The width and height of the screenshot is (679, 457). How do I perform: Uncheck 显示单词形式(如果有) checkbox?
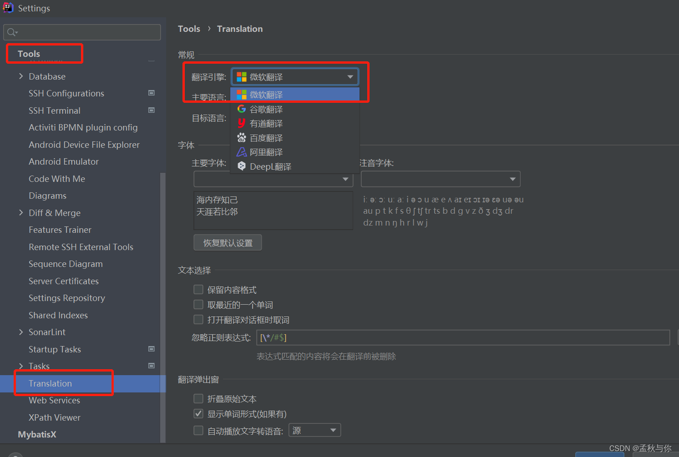198,414
